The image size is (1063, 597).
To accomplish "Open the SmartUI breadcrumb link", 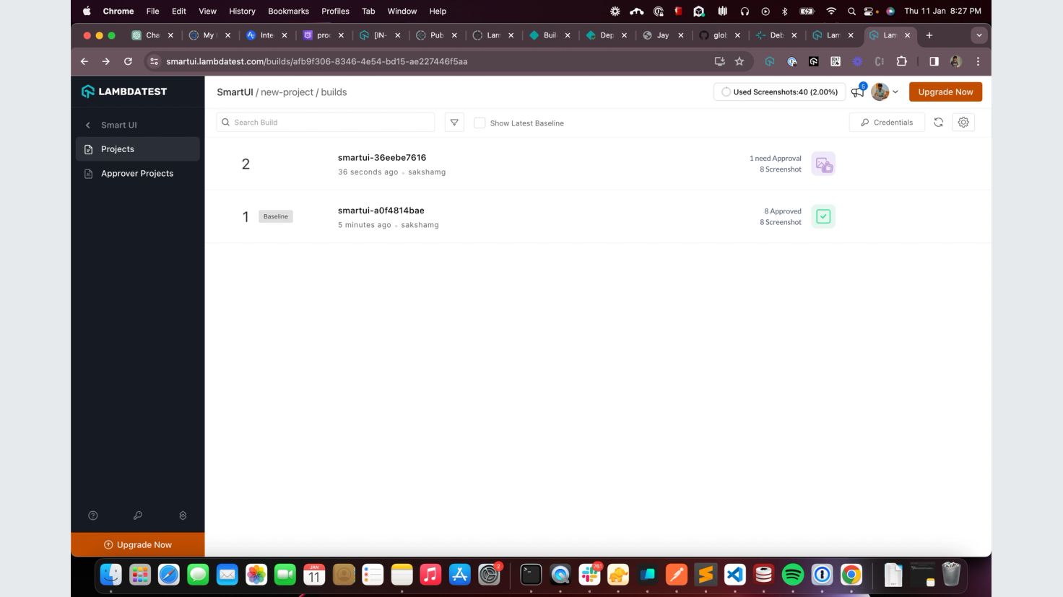I will pos(235,92).
